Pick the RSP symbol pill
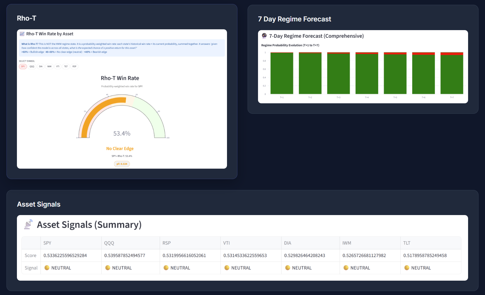 click(x=74, y=67)
